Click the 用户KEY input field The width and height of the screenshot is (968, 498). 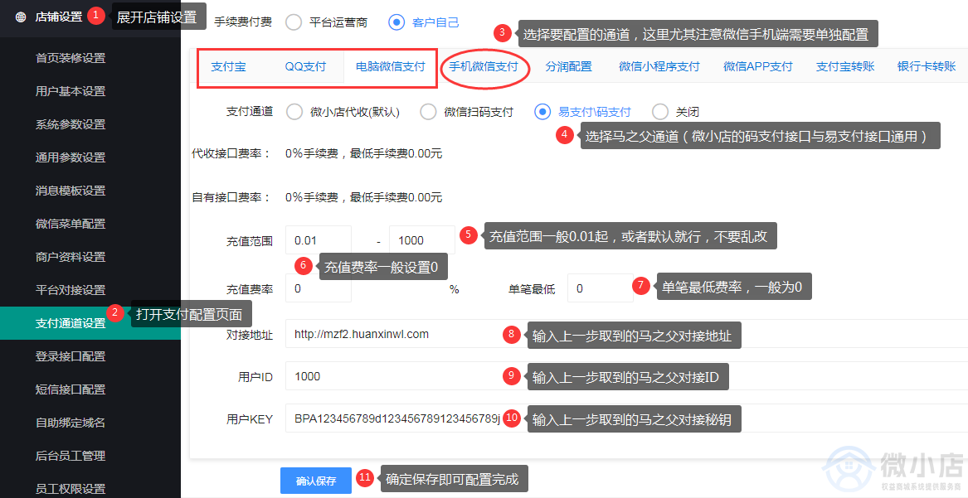[626, 418]
